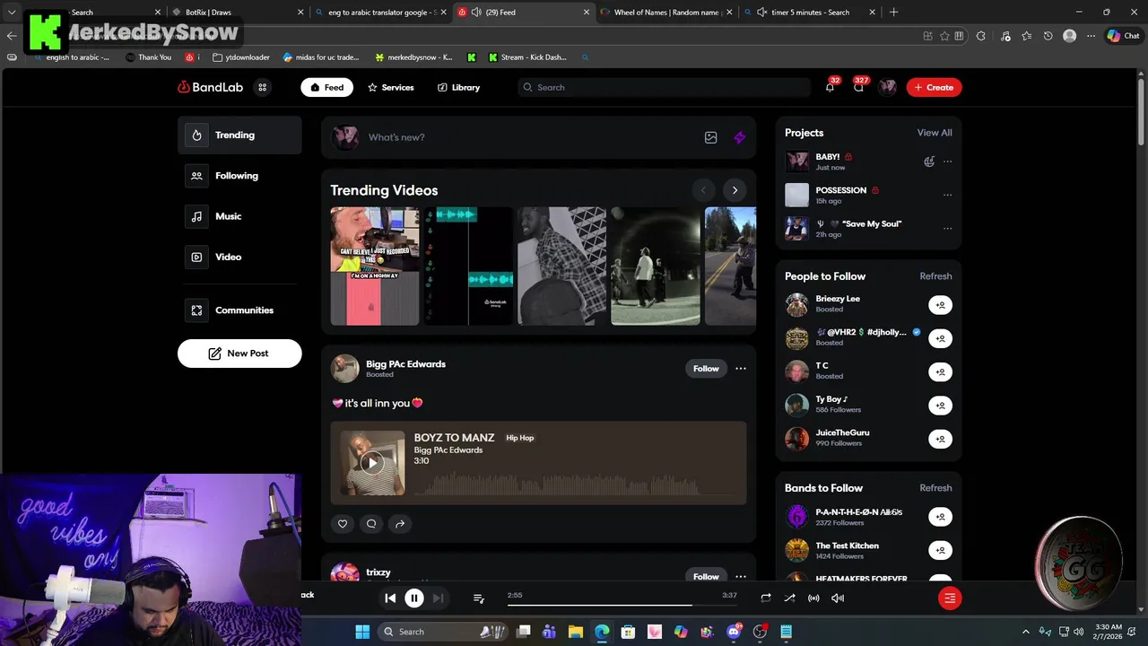Open first trending video thumbnail
Image resolution: width=1148 pixels, height=646 pixels.
(x=375, y=266)
